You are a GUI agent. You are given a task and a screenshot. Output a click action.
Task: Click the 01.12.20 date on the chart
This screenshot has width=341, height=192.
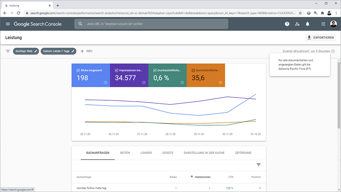pos(256,134)
